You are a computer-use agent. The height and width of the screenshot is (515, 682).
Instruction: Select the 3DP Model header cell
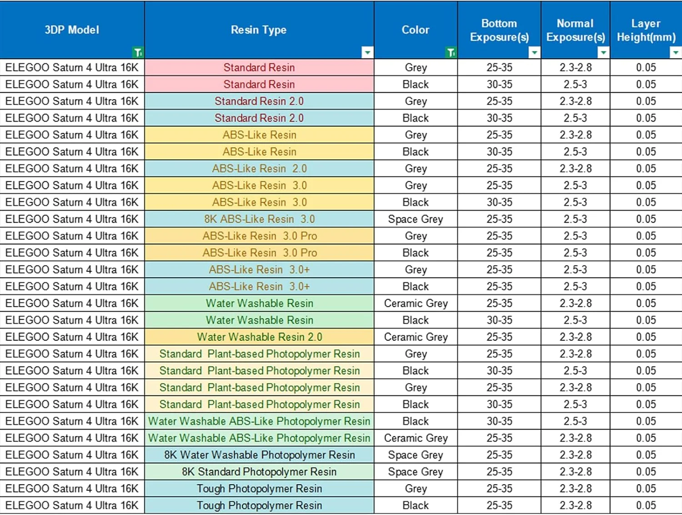[x=72, y=30]
